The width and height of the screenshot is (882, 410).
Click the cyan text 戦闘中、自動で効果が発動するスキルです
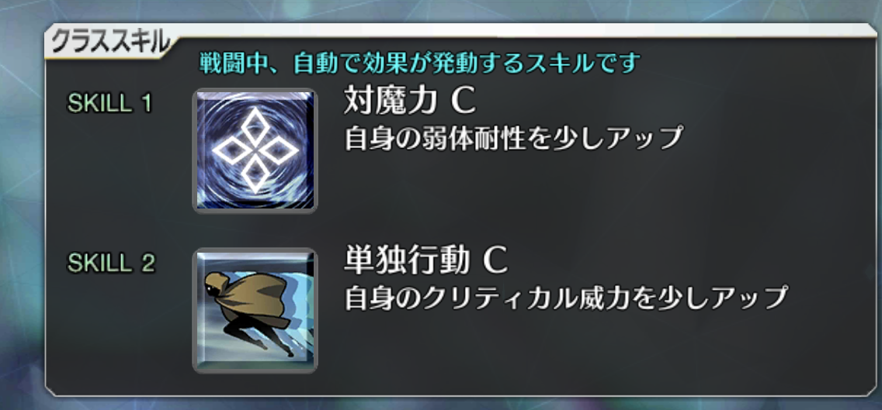pos(420,64)
